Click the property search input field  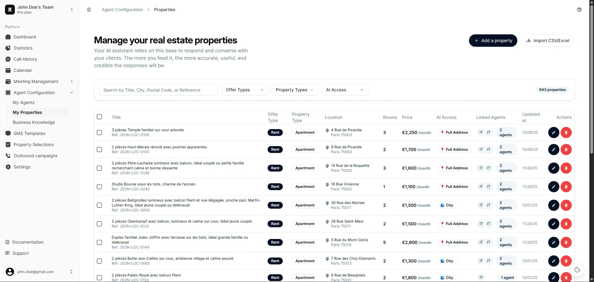(x=158, y=90)
